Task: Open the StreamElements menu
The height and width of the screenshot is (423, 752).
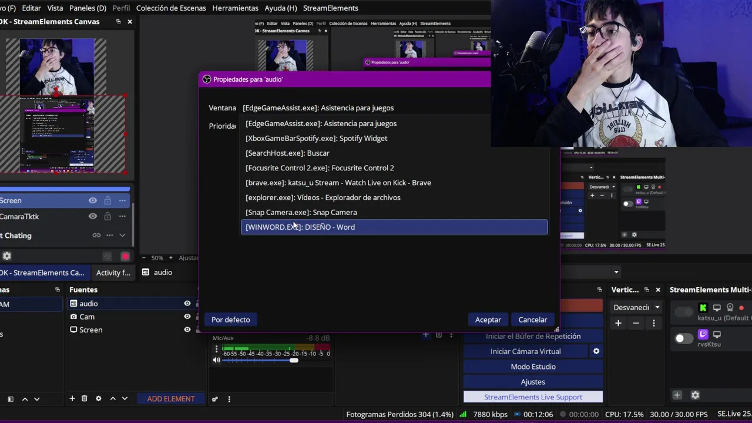Action: (331, 8)
